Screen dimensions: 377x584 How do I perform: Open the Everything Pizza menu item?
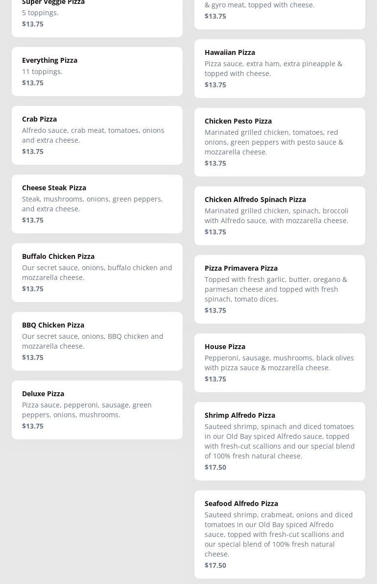click(x=97, y=72)
